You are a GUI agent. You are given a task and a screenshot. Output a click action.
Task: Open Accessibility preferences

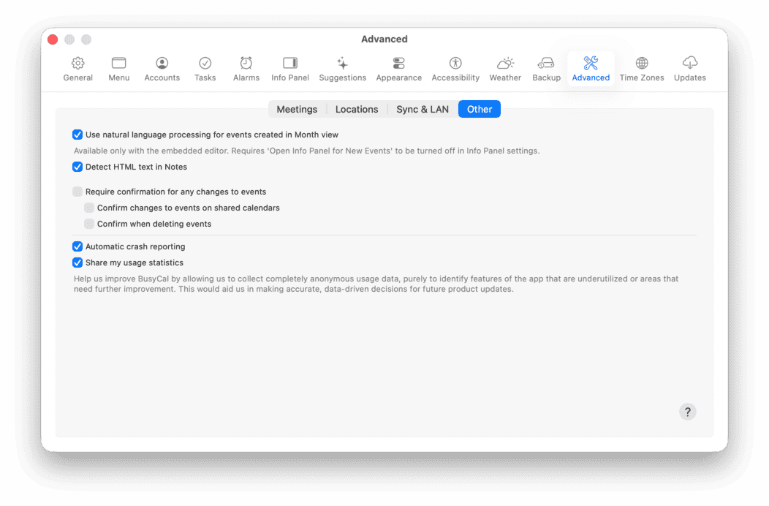coord(455,64)
